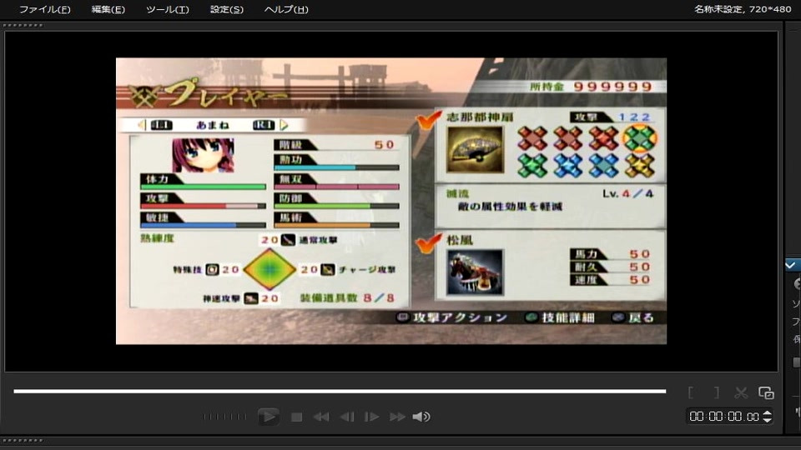Open the ヘルプ(H) menu
Image resolution: width=801 pixels, height=450 pixels.
tap(286, 9)
